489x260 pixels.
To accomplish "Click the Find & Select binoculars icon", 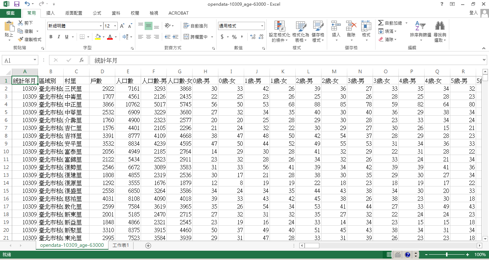I will (x=440, y=26).
